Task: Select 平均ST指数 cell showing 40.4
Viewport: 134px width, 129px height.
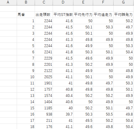Action: click(x=63, y=96)
